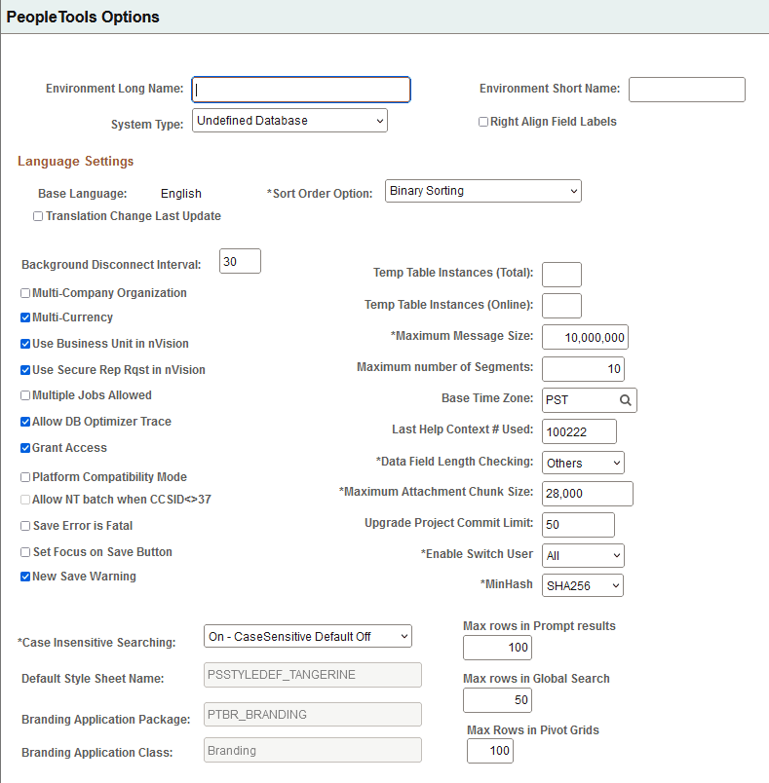The width and height of the screenshot is (769, 783).
Task: Click the Maximum Message Size field
Action: coord(587,337)
